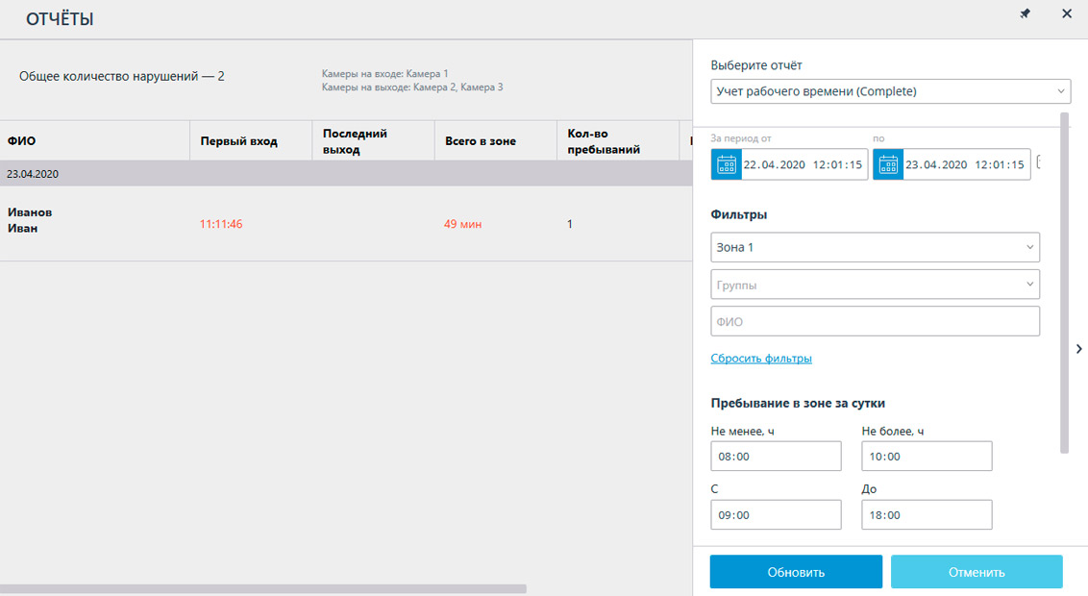Screen dimensions: 1088x596
Task: Click the Сбросить фильтры link
Action: click(x=761, y=359)
